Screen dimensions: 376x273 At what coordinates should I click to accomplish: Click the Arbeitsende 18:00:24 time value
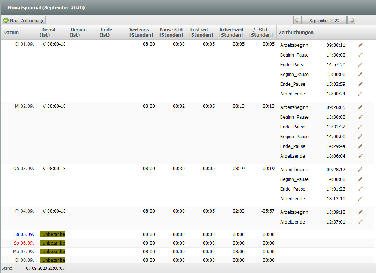336,94
